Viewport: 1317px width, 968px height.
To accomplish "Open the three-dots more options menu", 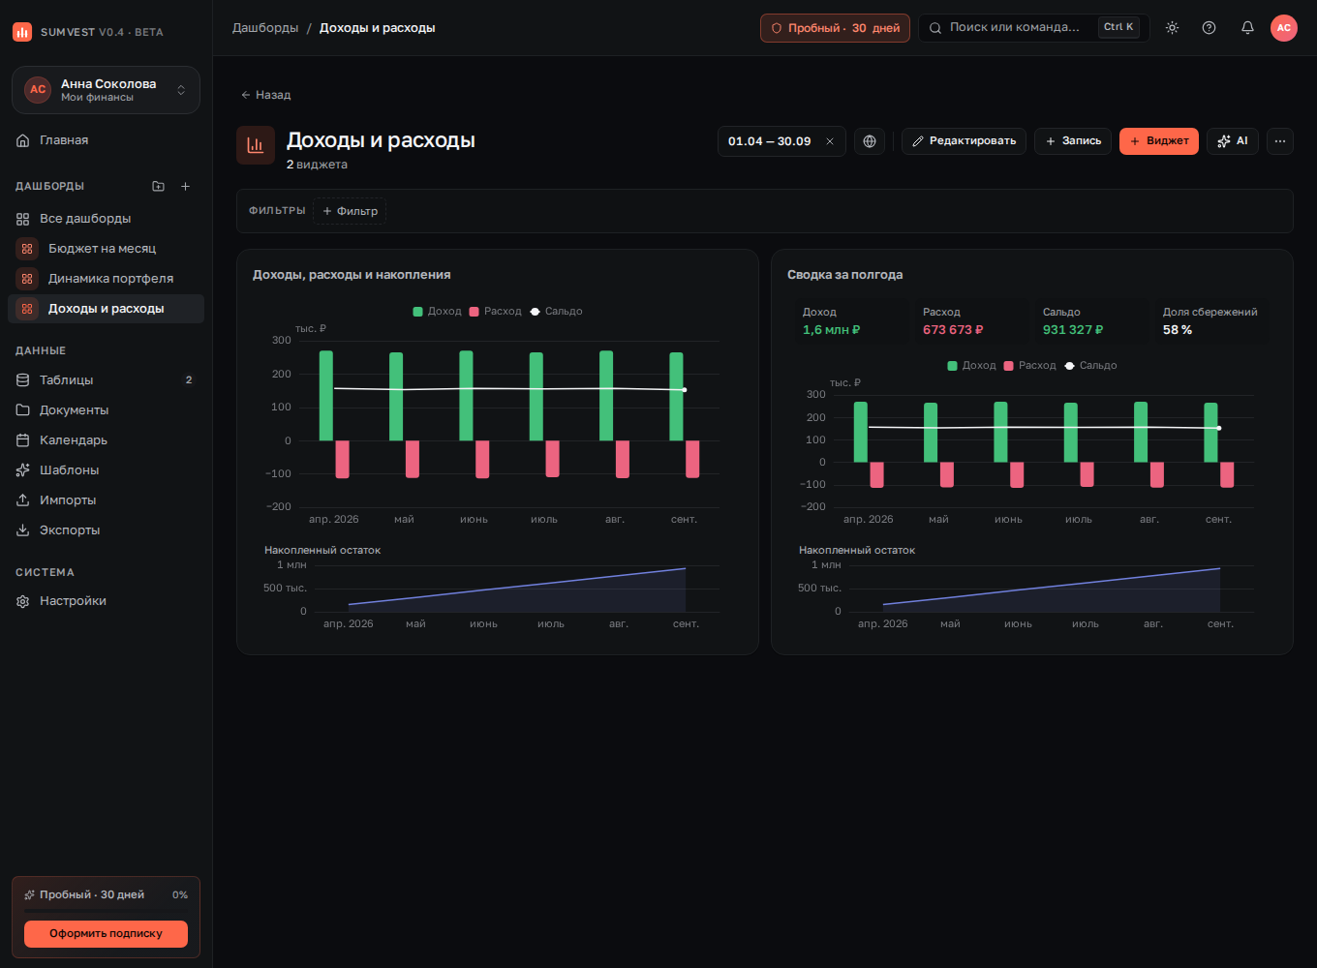I will pyautogui.click(x=1280, y=141).
